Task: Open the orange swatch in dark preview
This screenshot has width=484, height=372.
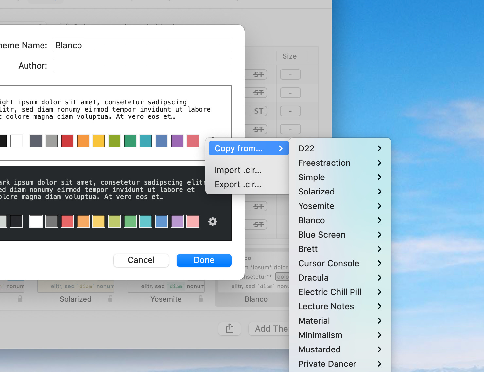Action: tap(83, 221)
